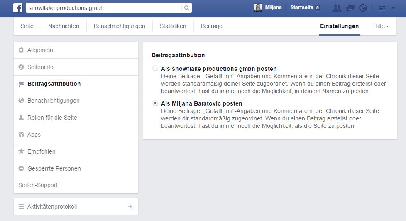Open privacy shortcuts lock icon
406x221 pixels.
[382, 8]
